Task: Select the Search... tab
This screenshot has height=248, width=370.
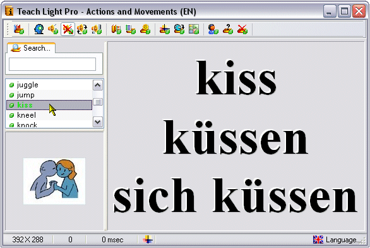Action: (x=31, y=48)
